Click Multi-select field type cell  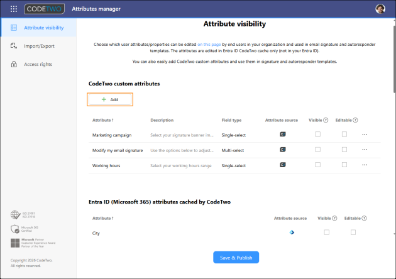coord(233,150)
